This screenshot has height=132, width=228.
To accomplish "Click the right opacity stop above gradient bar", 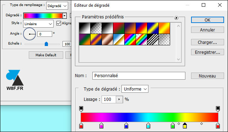I will pyautogui.click(x=218, y=109).
